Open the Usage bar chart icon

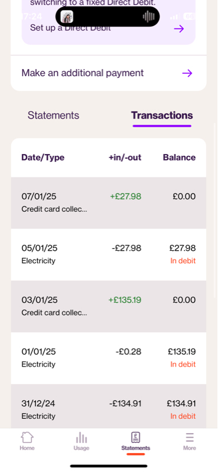coord(81,437)
